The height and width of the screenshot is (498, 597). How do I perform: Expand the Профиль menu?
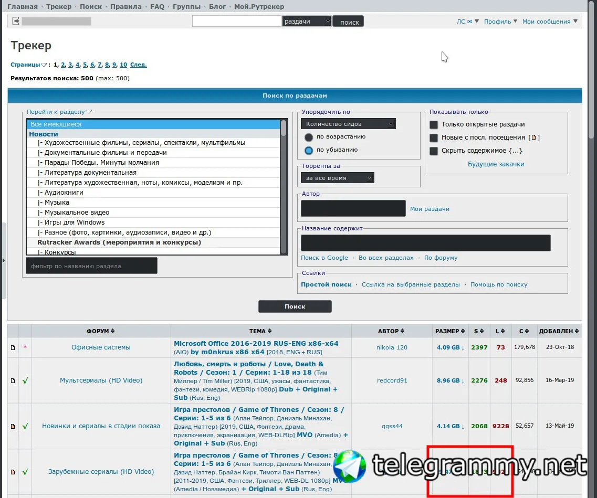(x=500, y=22)
